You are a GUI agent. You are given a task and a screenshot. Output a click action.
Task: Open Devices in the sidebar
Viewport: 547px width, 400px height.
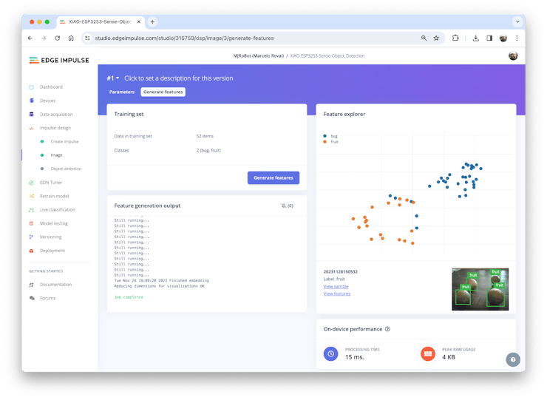pos(47,101)
